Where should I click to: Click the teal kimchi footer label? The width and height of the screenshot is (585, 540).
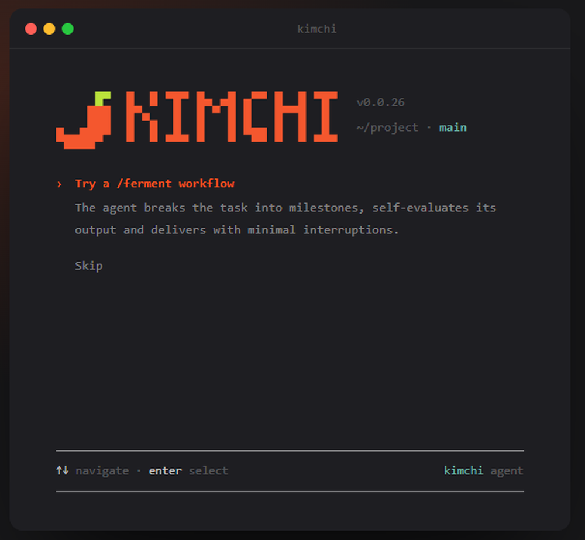coord(463,470)
